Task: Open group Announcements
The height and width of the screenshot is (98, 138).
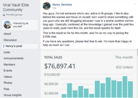Action: coord(14,58)
